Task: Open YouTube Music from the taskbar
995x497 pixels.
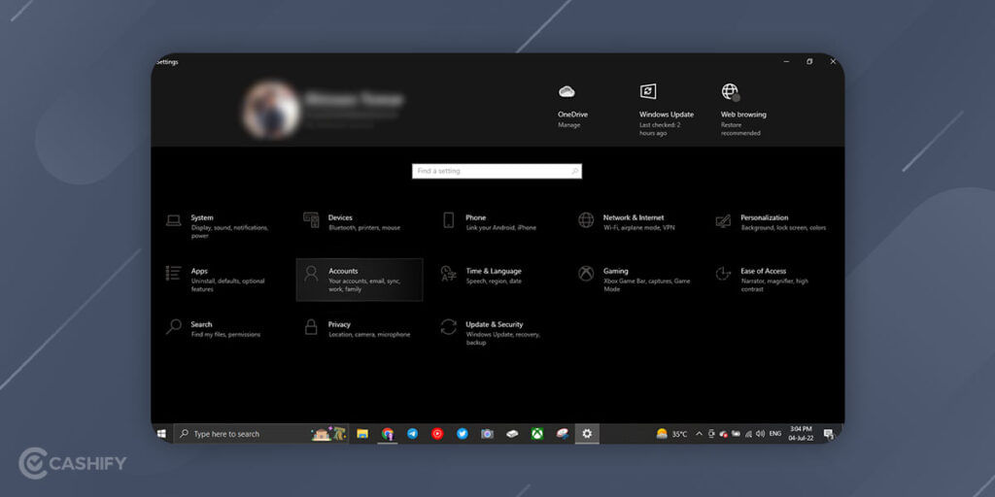Action: 437,434
